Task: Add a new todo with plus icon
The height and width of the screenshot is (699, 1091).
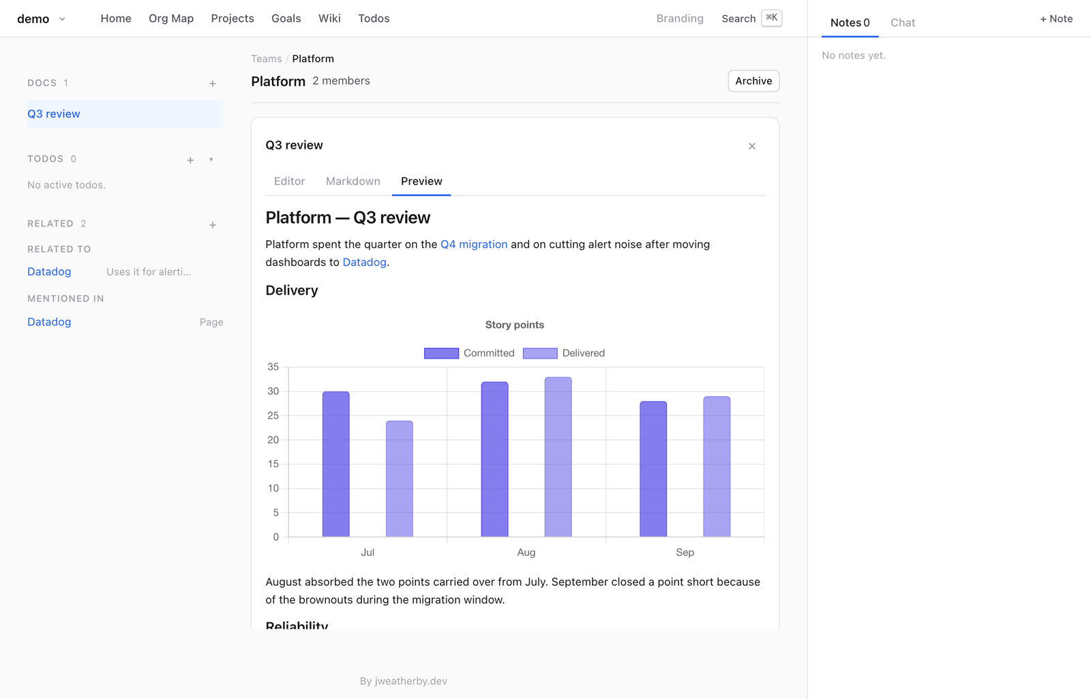Action: (190, 160)
